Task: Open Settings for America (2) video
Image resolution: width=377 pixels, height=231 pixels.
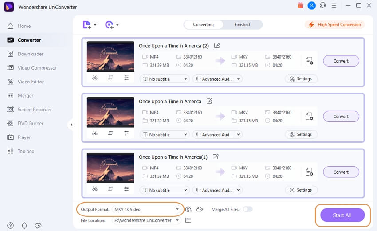Action: coord(301,79)
